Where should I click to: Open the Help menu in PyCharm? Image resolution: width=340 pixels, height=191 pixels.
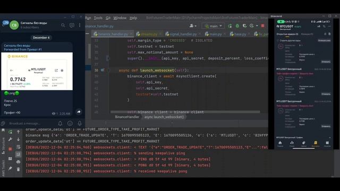[133, 18]
